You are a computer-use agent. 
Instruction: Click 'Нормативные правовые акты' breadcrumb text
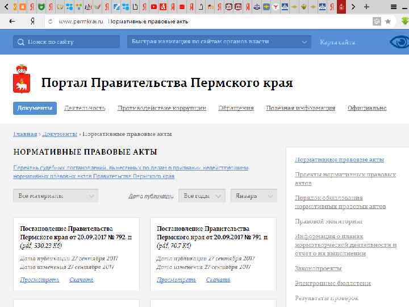point(127,134)
